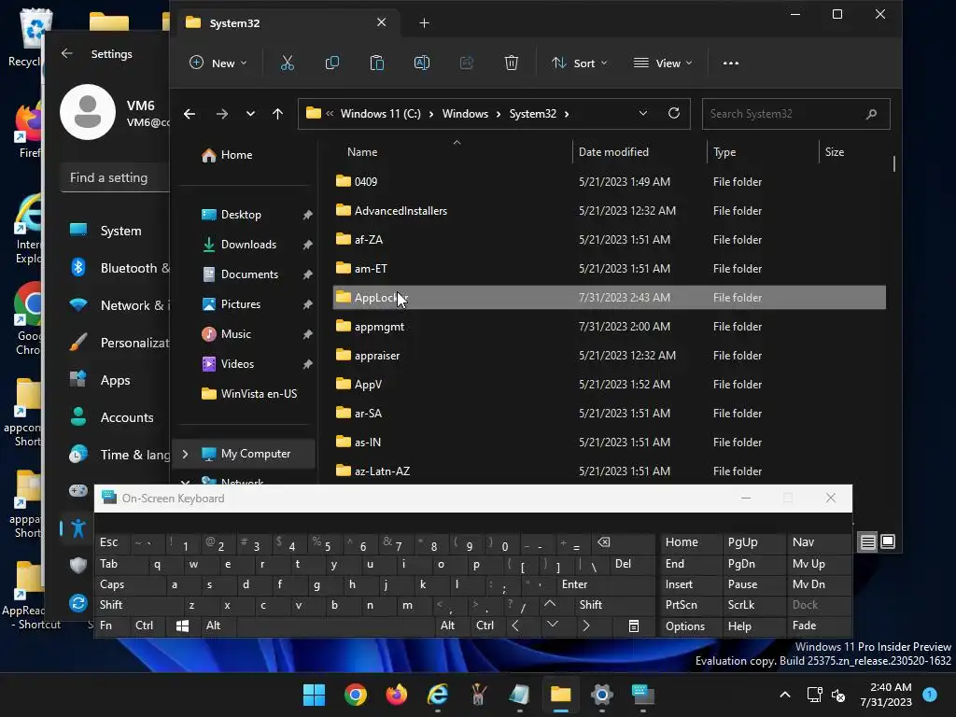The height and width of the screenshot is (717, 956).
Task: Open Documents in navigation pane
Action: tap(249, 274)
